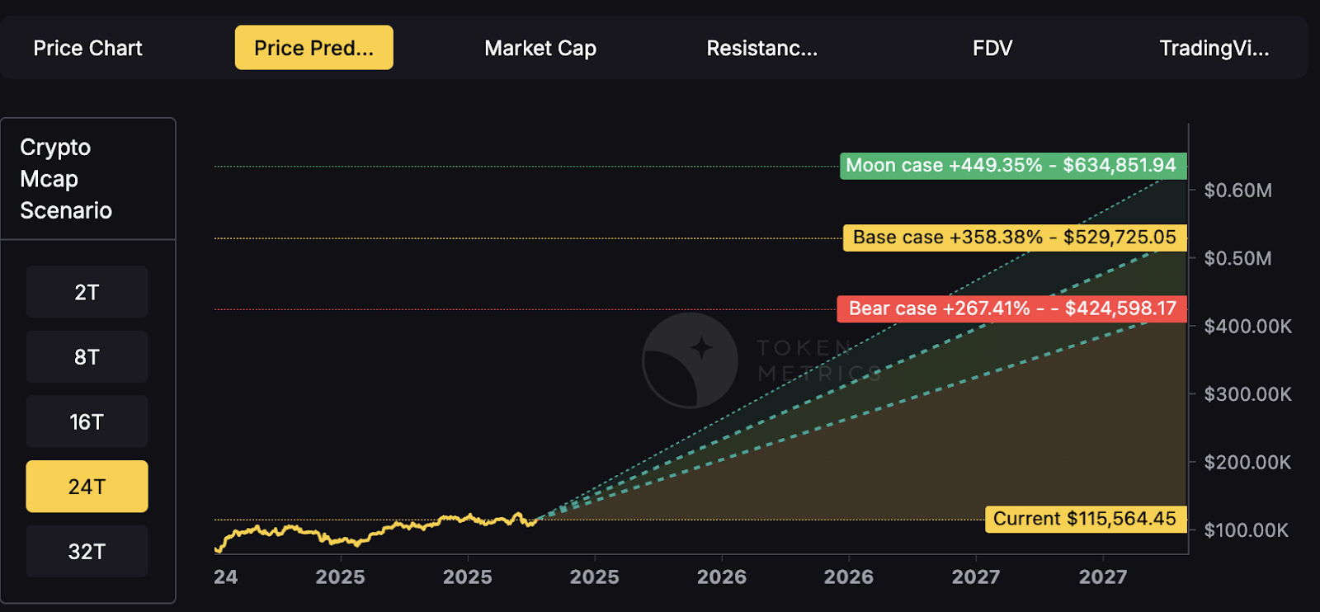1320x612 pixels.
Task: Switch to the Price Chart tab
Action: [x=87, y=48]
